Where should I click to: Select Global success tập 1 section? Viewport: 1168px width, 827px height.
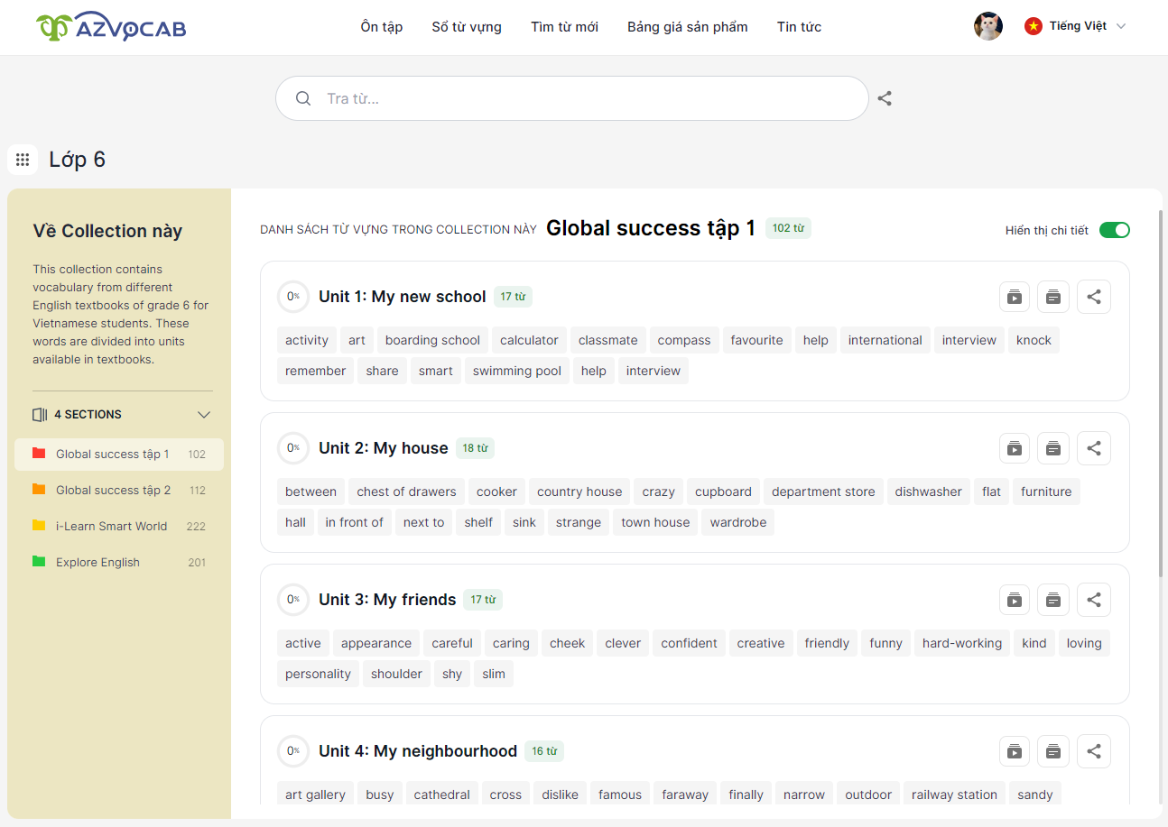[119, 455]
